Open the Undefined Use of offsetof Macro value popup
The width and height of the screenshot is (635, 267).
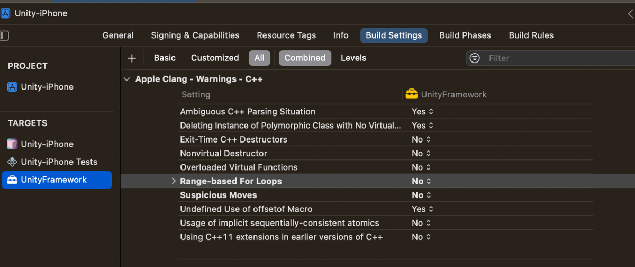(x=423, y=209)
